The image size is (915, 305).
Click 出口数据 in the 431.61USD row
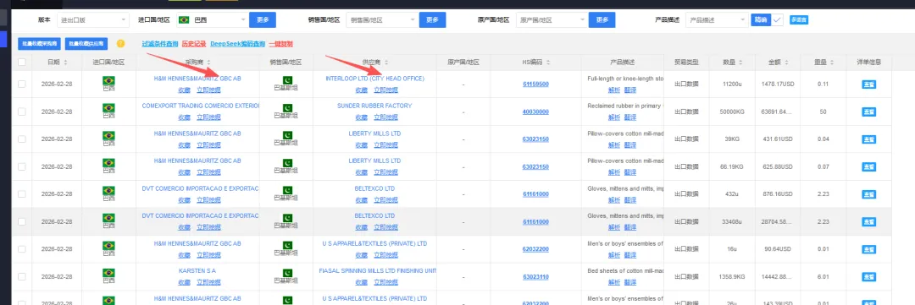tap(686, 139)
